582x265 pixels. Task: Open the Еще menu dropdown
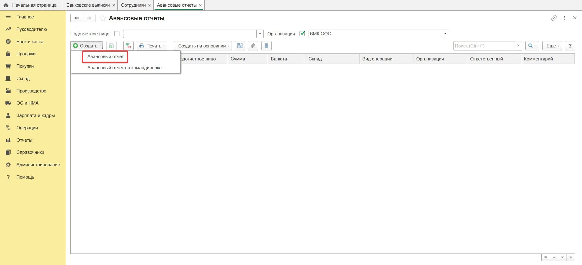click(x=552, y=46)
